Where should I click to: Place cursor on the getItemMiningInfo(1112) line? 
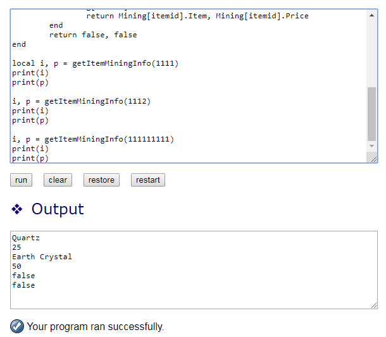coord(81,101)
